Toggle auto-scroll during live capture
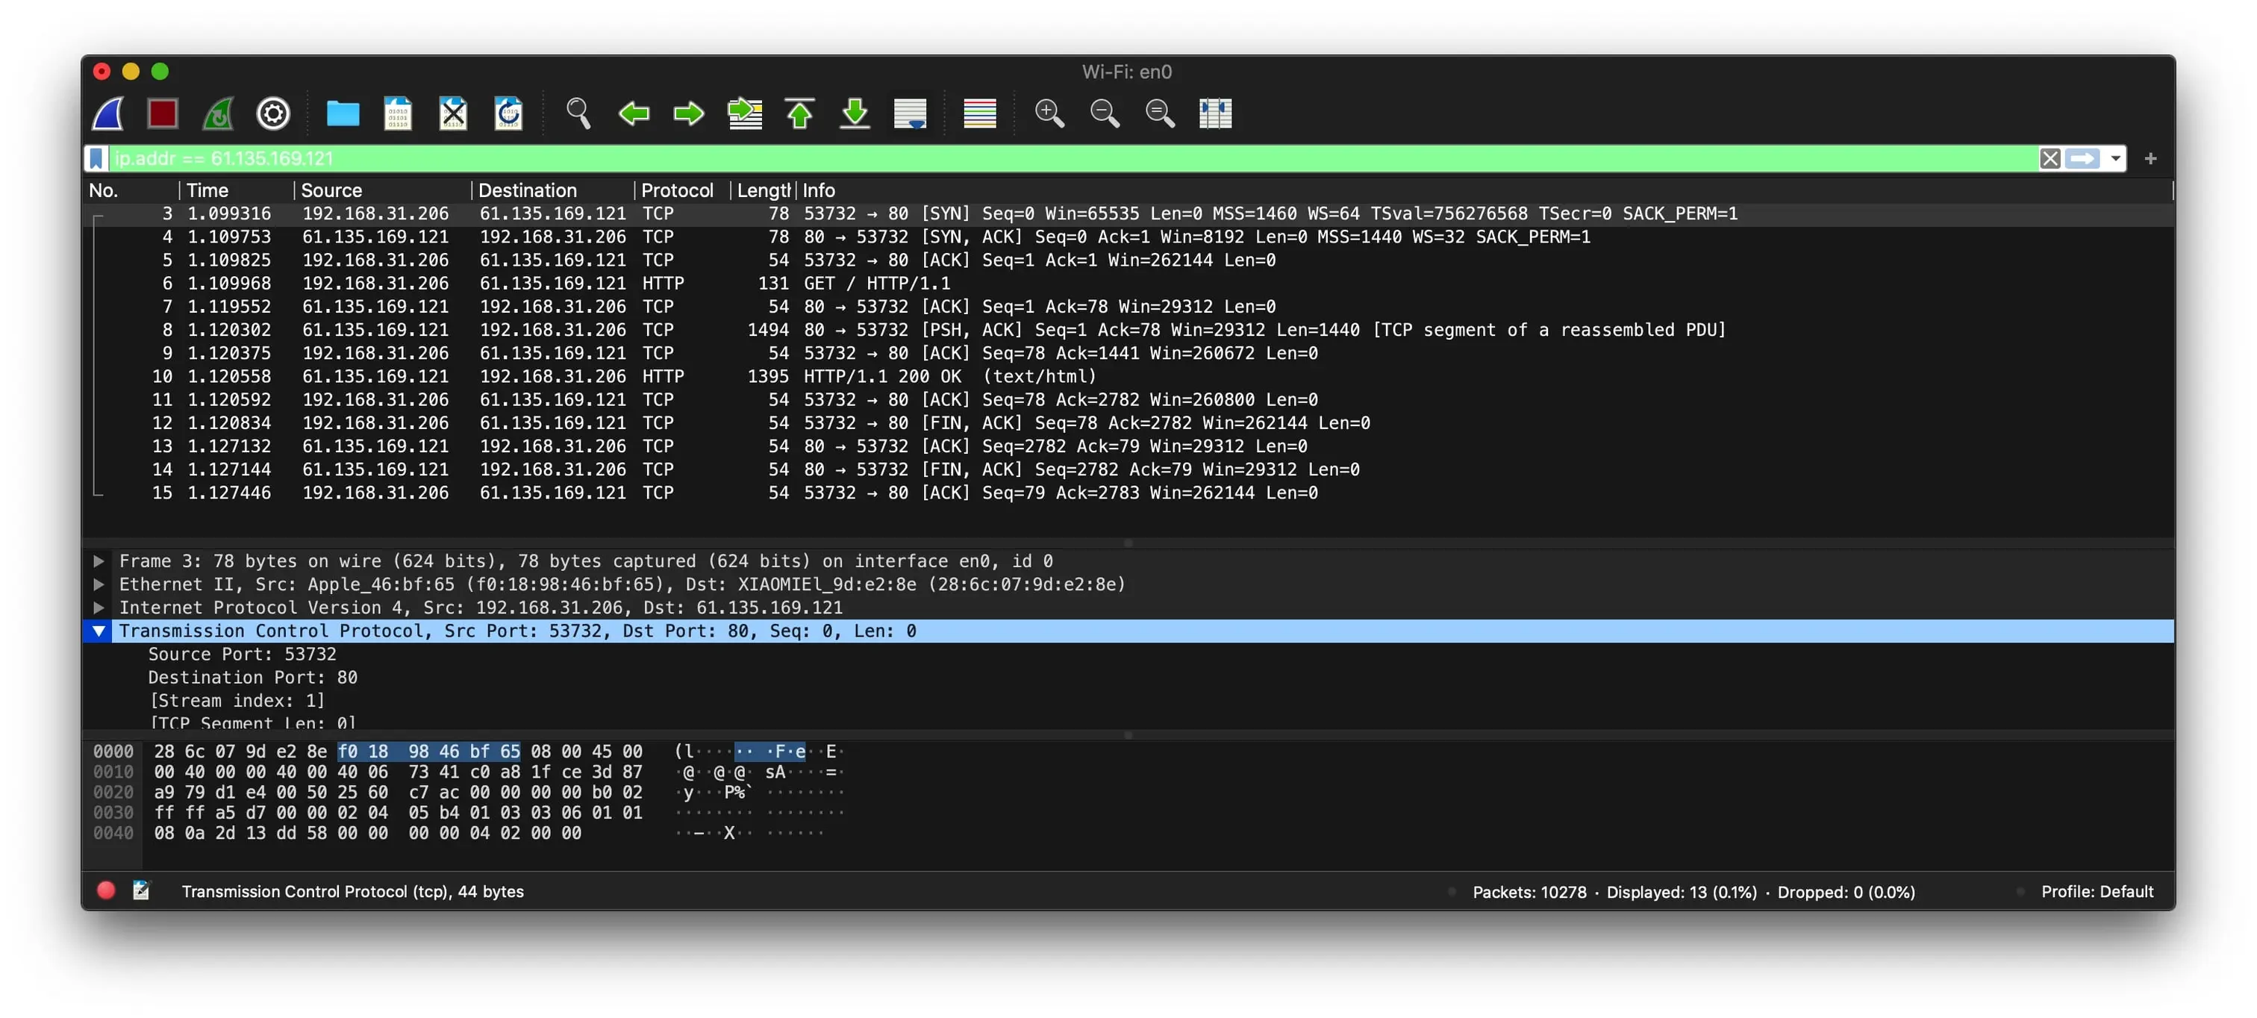 tap(911, 113)
